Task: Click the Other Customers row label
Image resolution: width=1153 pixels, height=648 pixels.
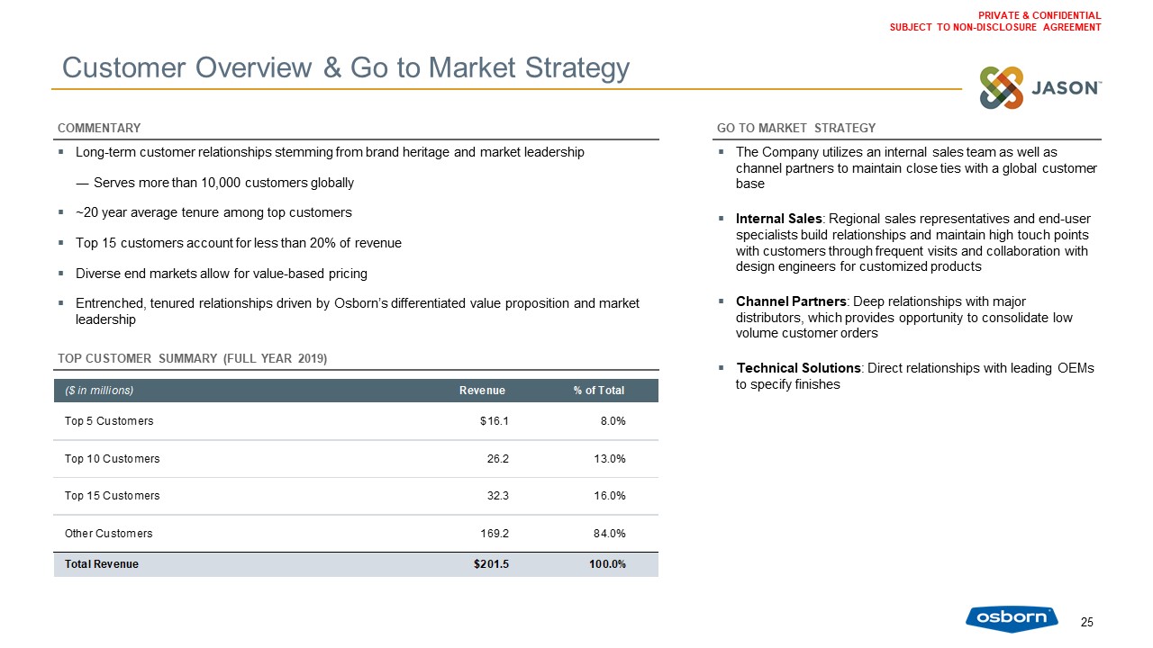Action: point(109,534)
